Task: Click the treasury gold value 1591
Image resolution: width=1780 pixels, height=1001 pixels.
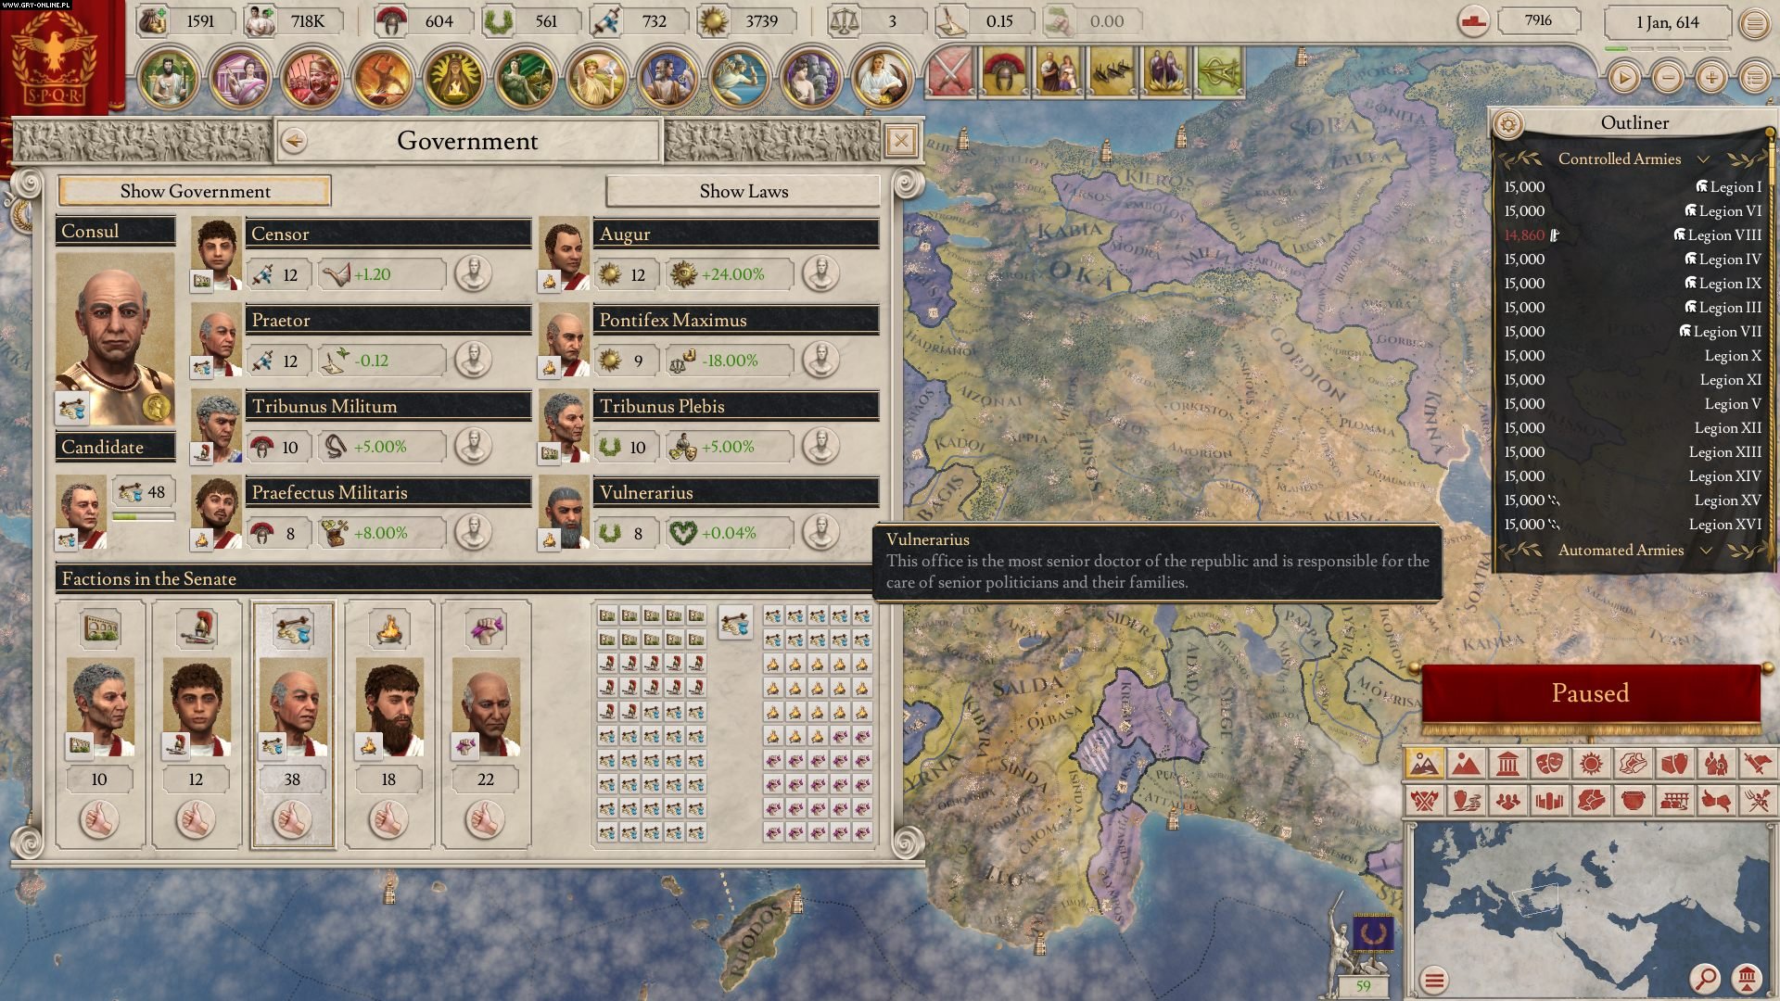Action: pyautogui.click(x=200, y=21)
